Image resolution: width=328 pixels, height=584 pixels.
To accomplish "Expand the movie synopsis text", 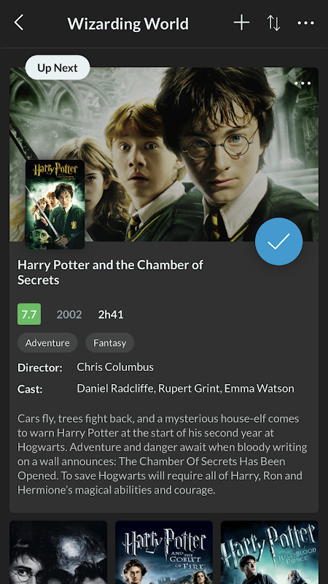I will [162, 454].
